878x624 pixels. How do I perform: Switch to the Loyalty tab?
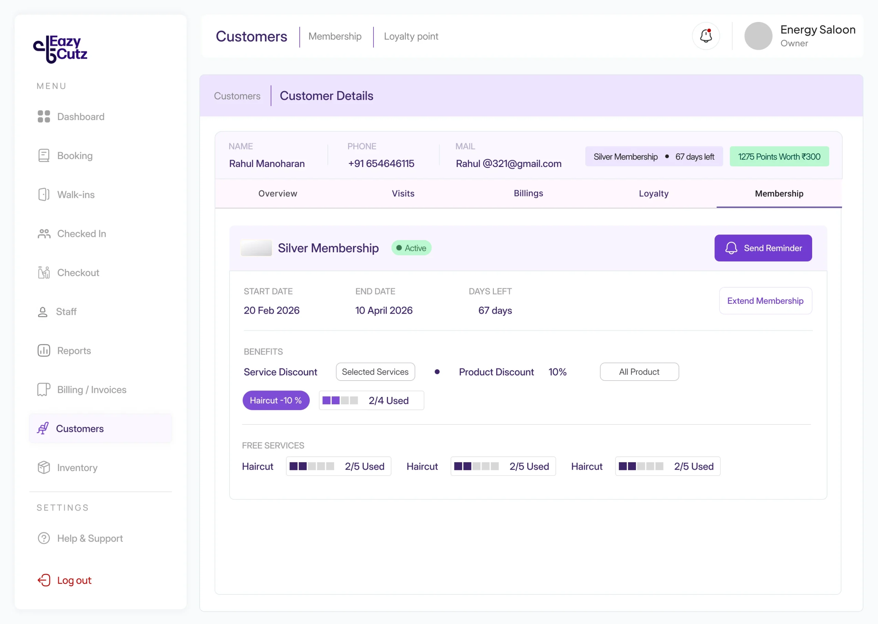654,193
